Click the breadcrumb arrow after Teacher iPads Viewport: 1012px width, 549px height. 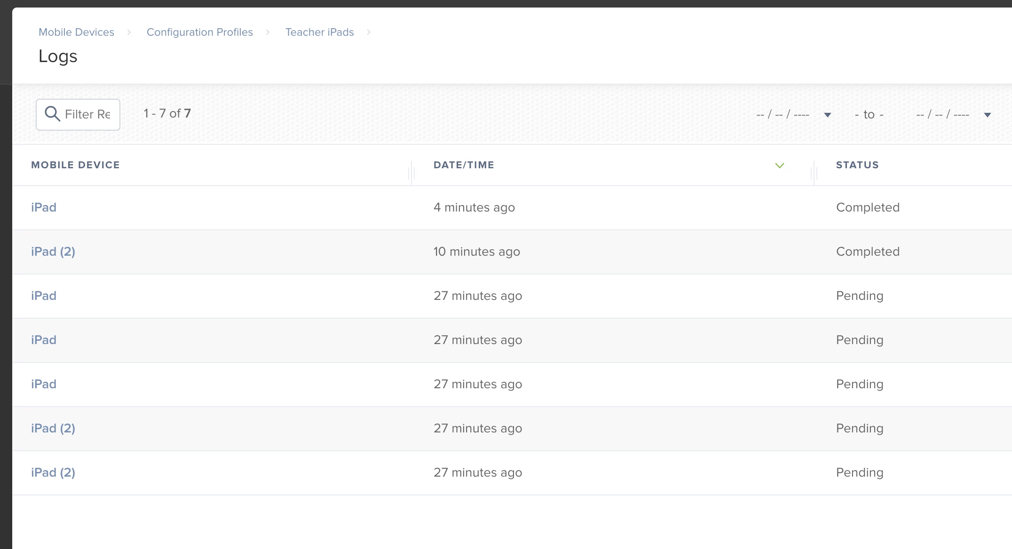click(369, 32)
